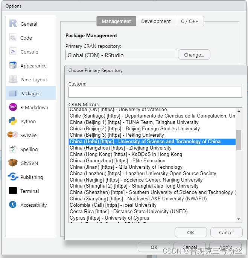Select the General R icon
The height and width of the screenshot is (258, 248).
click(x=13, y=23)
